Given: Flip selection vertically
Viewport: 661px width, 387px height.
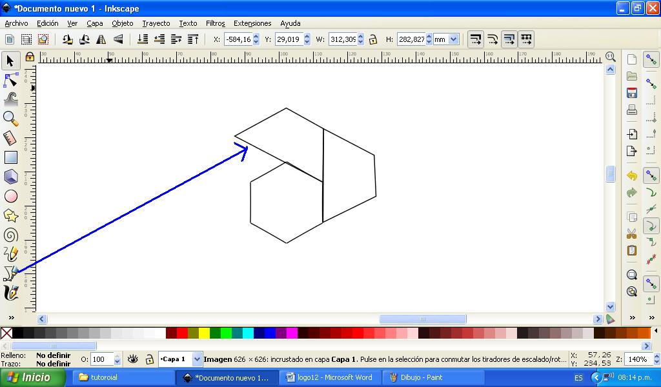Looking at the screenshot, I should [118, 39].
